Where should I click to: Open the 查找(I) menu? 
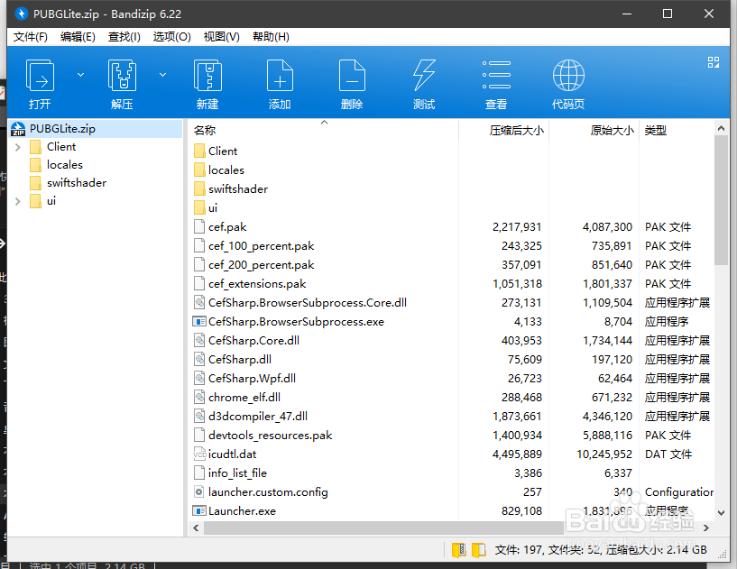click(124, 37)
